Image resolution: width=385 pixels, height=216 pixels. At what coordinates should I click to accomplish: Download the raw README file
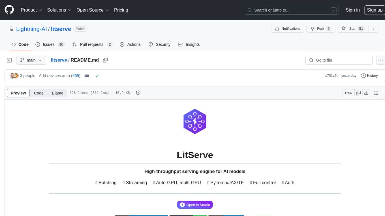point(366,93)
